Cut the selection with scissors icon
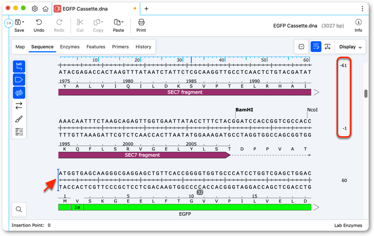 pos(80,22)
